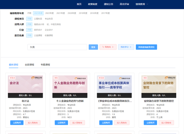Open the 会计法 course cover image
Screen dimensions: 184x134
click(25, 84)
